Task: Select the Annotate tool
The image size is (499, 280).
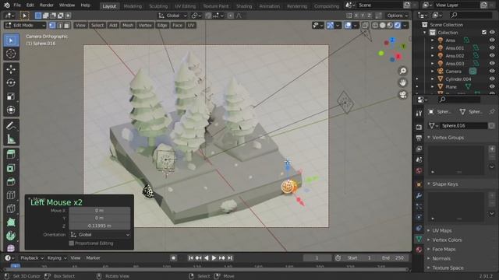Action: click(x=11, y=125)
